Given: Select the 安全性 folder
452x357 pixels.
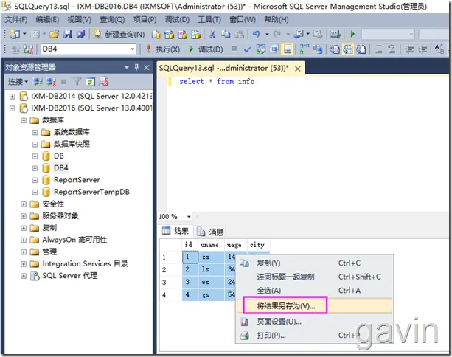Looking at the screenshot, I should click(53, 204).
